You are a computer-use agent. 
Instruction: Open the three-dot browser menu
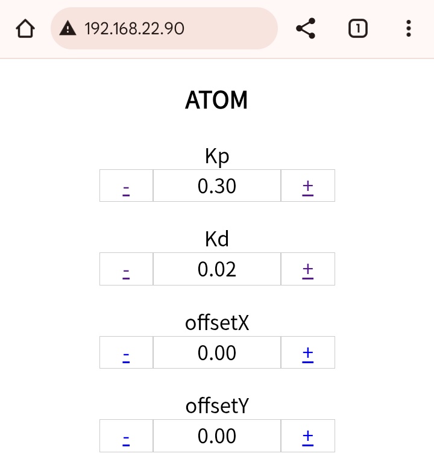[x=409, y=29]
